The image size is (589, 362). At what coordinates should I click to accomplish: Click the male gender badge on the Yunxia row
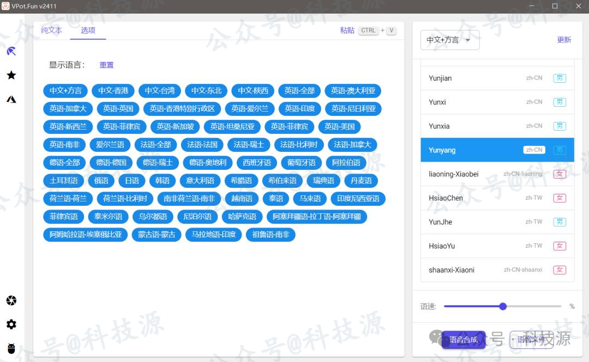pyautogui.click(x=560, y=126)
